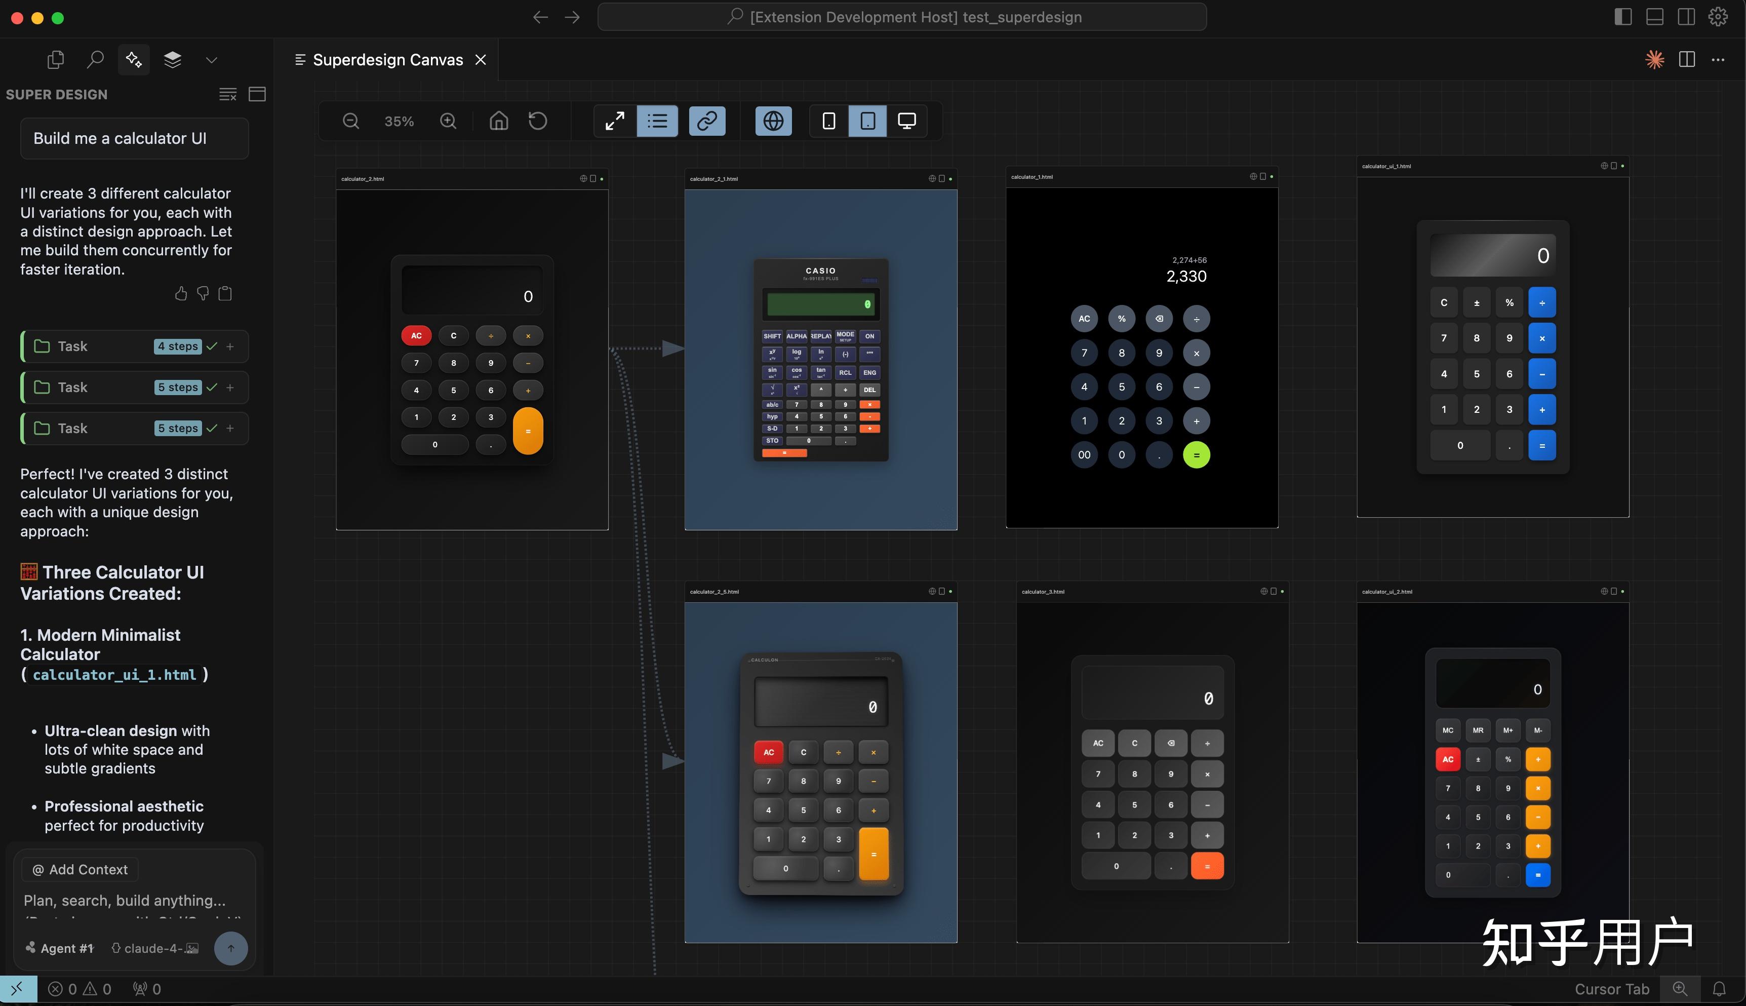Close the Superdesign Canvas tab
This screenshot has height=1006, width=1746.
coord(481,60)
